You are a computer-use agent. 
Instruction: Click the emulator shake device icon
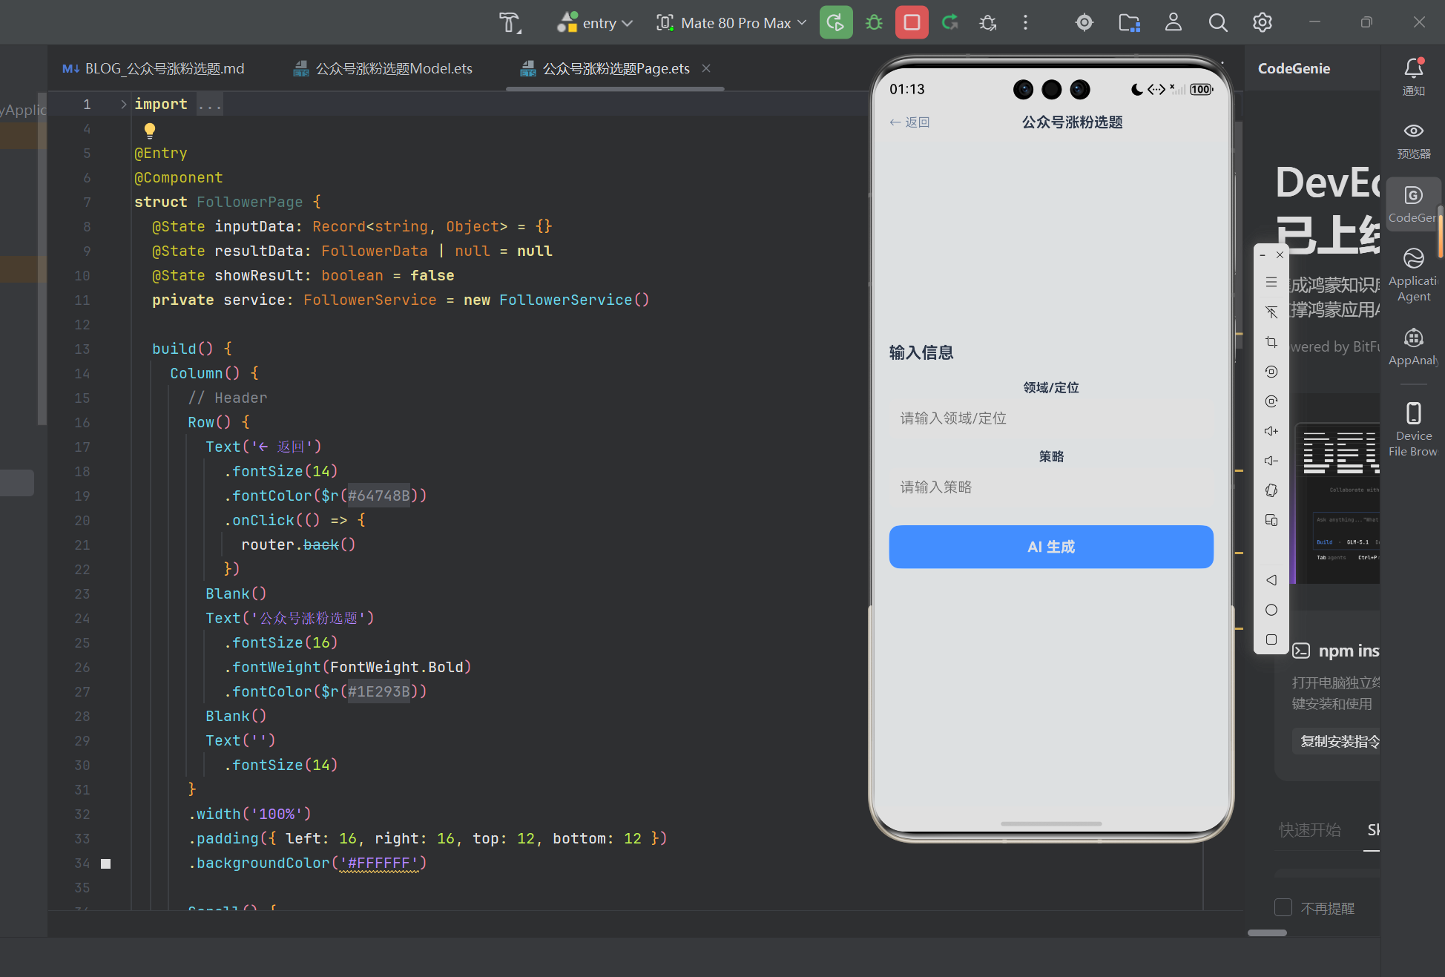point(1271,490)
